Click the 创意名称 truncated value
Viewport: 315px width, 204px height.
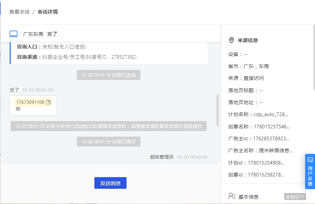click(272, 126)
